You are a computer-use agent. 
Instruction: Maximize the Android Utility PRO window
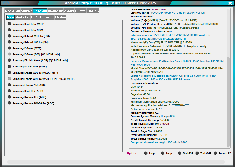(225, 3)
